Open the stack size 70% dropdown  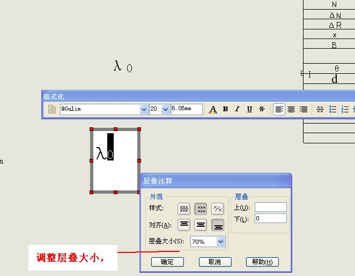pos(220,242)
